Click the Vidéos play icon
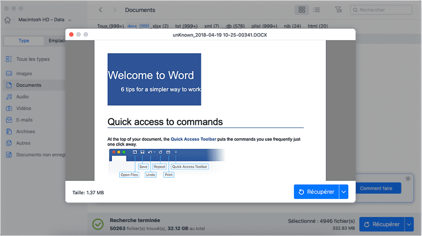The image size is (422, 236). tap(9, 108)
